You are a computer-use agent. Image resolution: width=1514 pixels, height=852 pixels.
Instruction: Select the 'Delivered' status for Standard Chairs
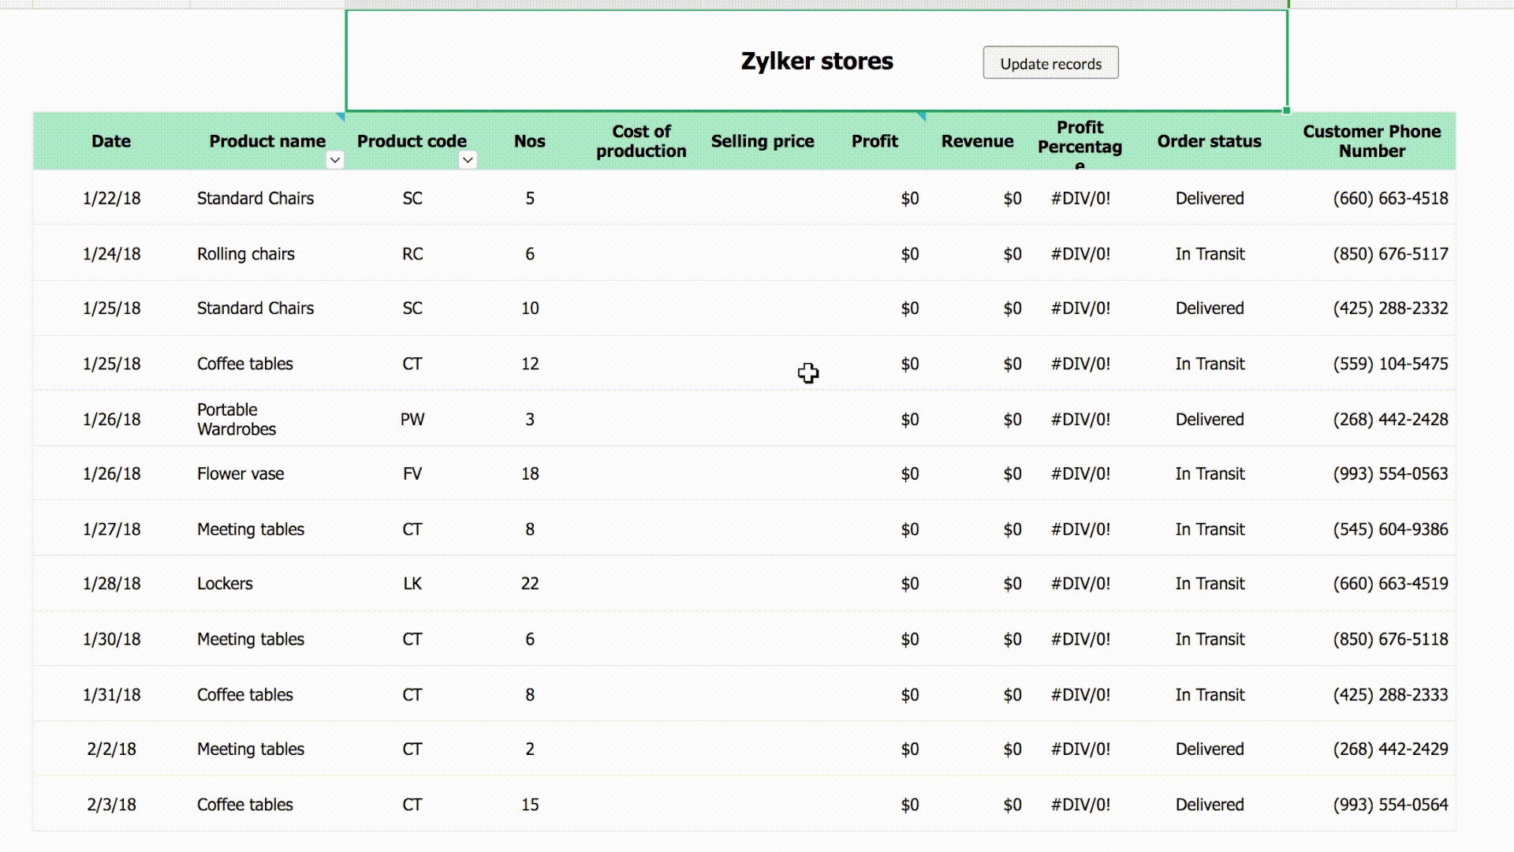1210,198
